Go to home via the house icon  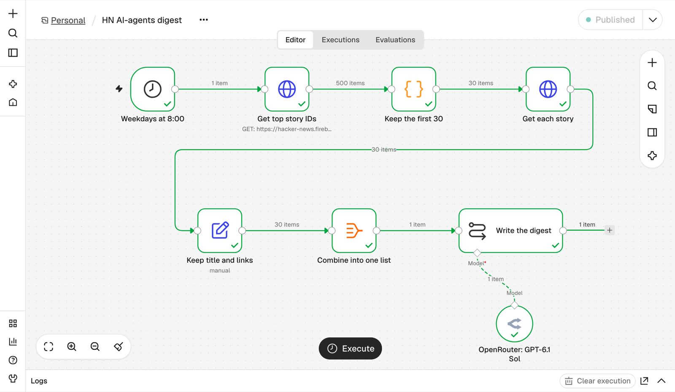coord(13,102)
